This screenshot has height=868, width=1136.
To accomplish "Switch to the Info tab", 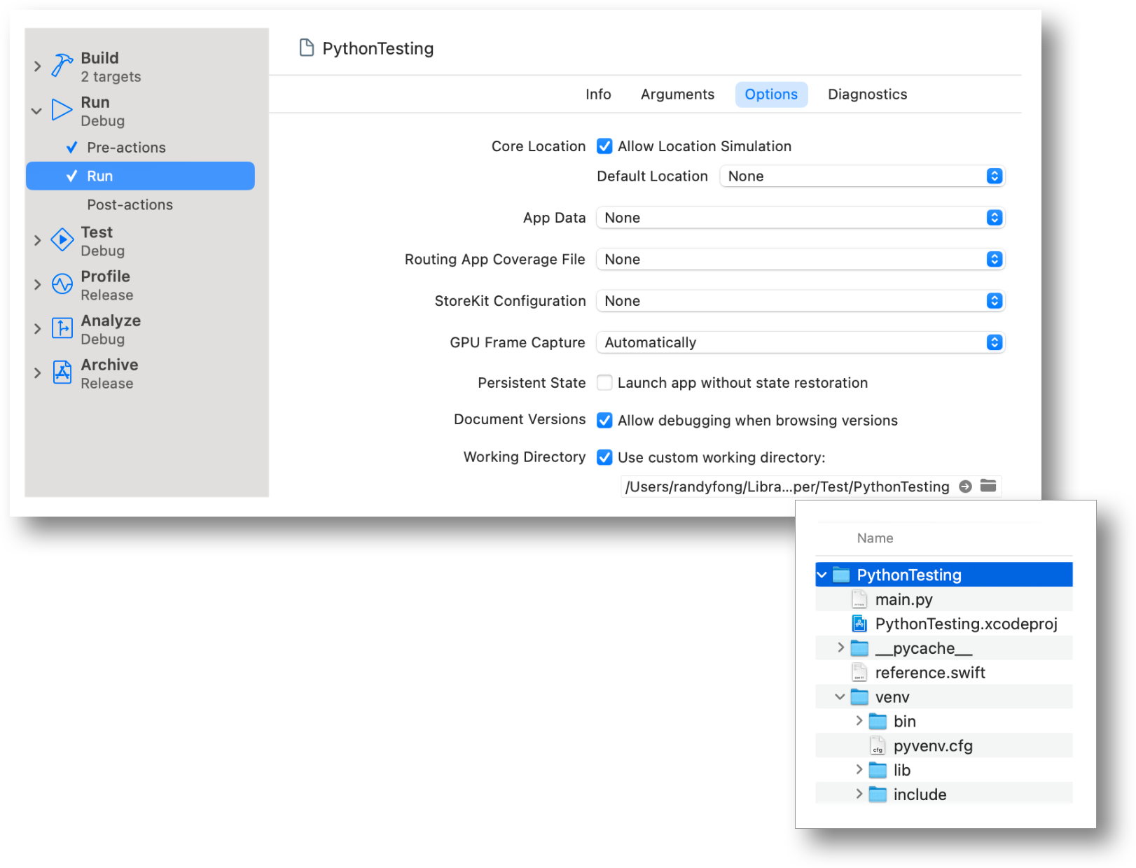I will point(598,94).
